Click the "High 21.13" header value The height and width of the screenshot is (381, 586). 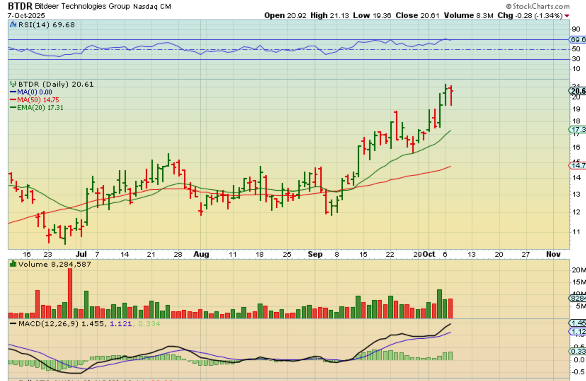click(329, 16)
